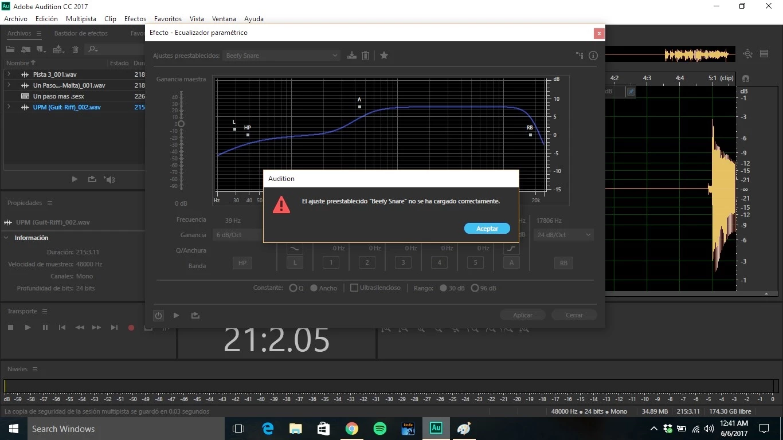This screenshot has width=783, height=440.
Task: Open the Propiedades panel menu icon
Action: tap(50, 203)
